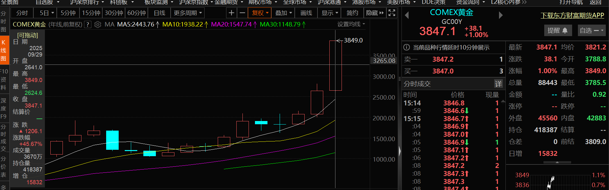
Task: Click the 详 details button
Action: 498,84
